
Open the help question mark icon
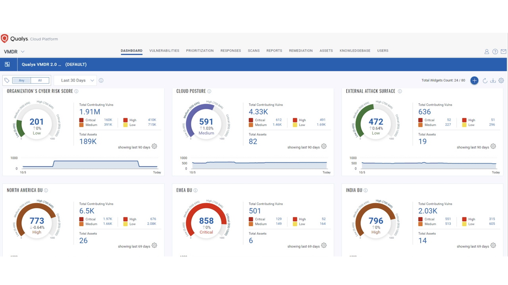495,51
